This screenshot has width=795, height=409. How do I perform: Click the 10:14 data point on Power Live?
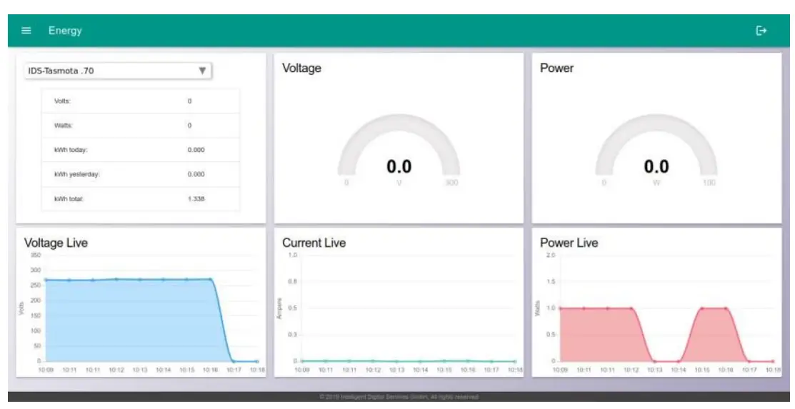tap(679, 361)
